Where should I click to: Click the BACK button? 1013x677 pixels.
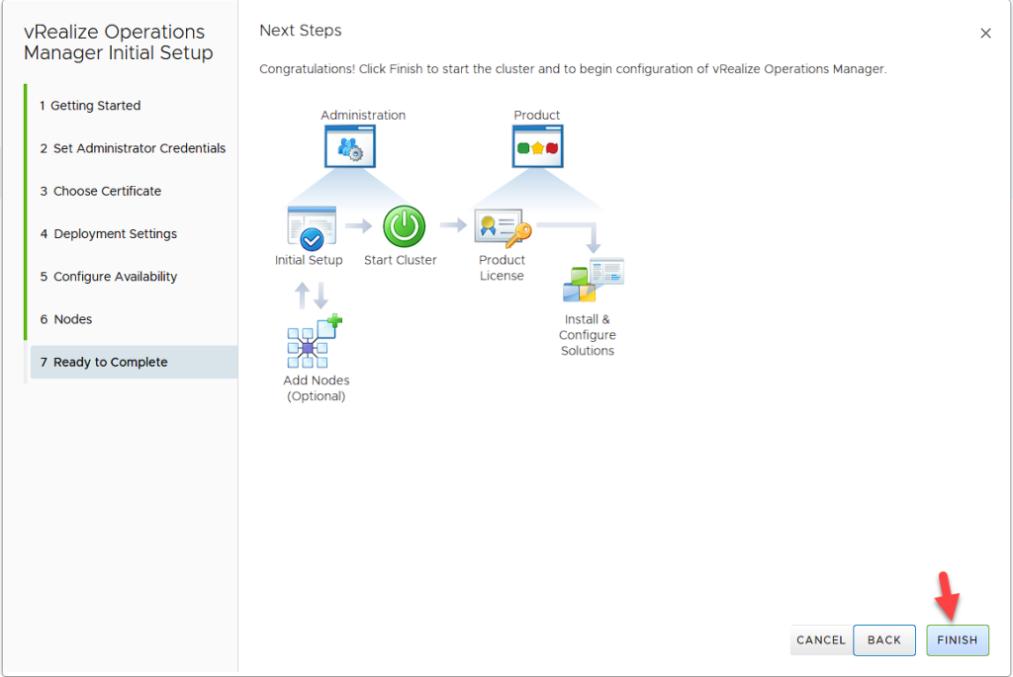(883, 639)
